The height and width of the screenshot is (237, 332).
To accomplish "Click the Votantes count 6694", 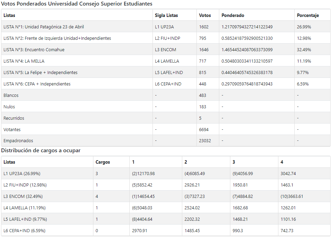I will pyautogui.click(x=204, y=130).
